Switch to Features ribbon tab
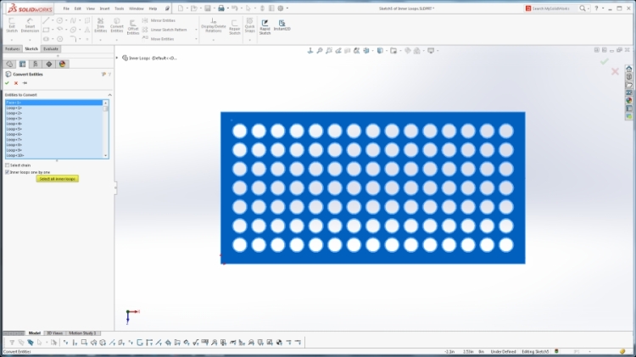This screenshot has width=636, height=357. [13, 48]
